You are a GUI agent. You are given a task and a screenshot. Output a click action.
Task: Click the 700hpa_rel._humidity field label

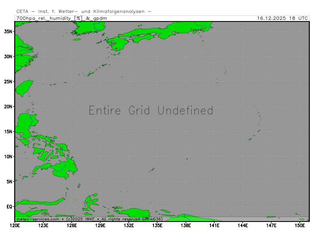point(44,18)
